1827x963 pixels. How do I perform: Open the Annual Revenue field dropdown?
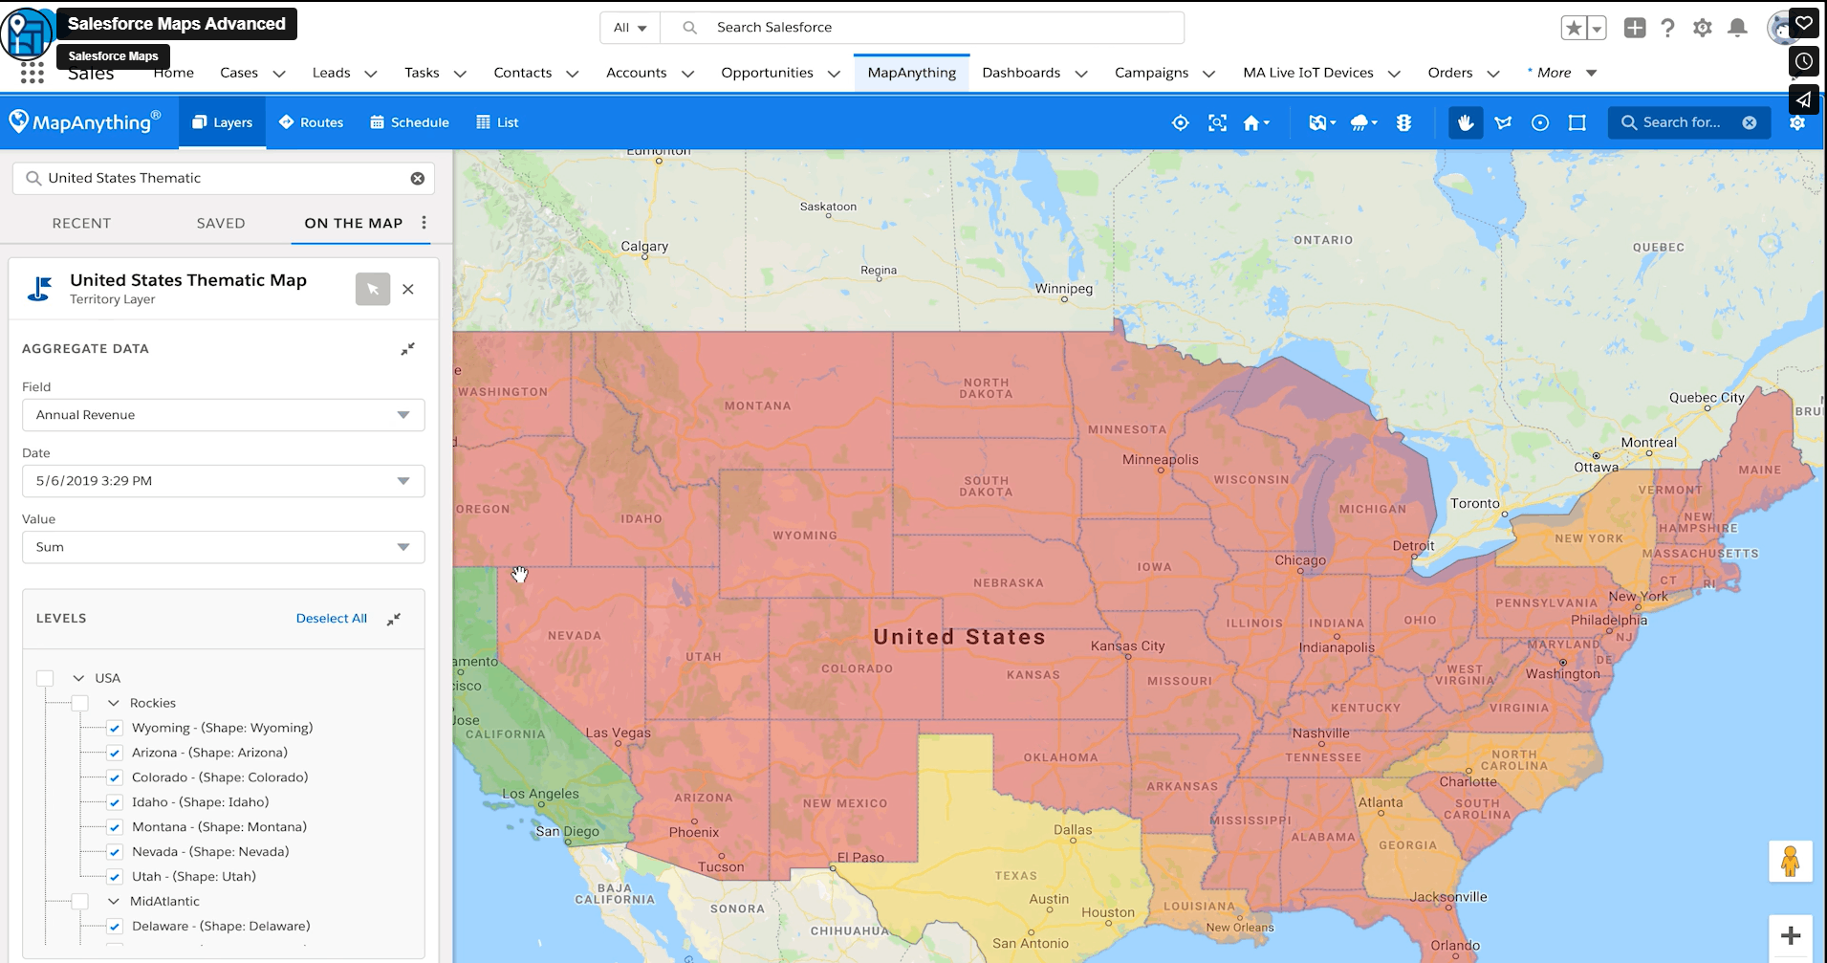(224, 415)
